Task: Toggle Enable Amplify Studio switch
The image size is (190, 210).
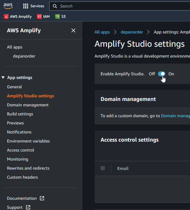Action: point(162,74)
